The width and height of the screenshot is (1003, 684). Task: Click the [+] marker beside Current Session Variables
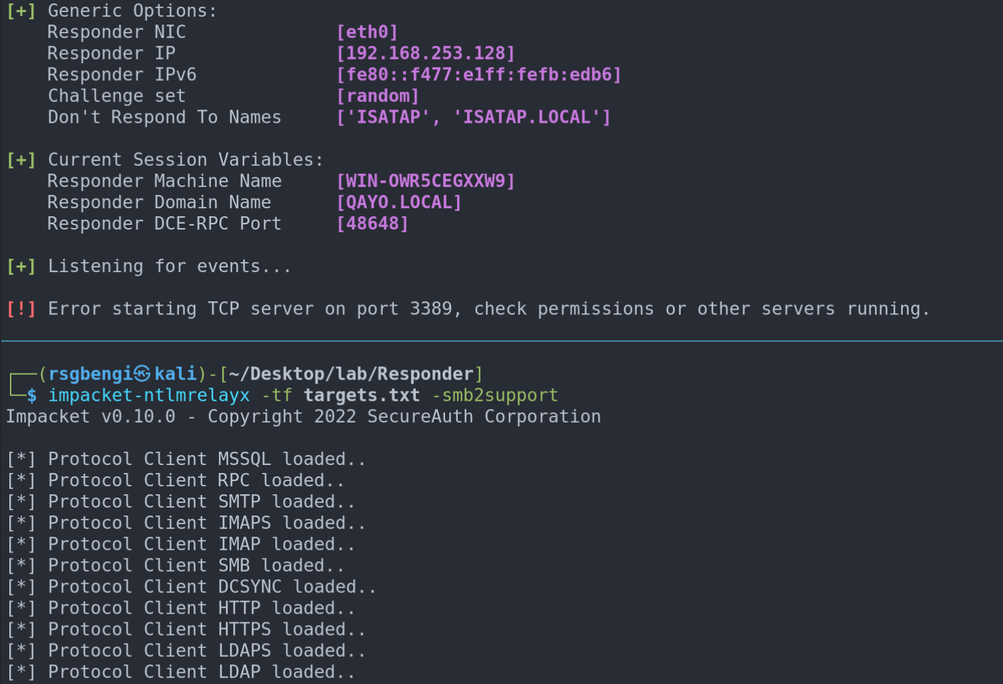click(21, 160)
